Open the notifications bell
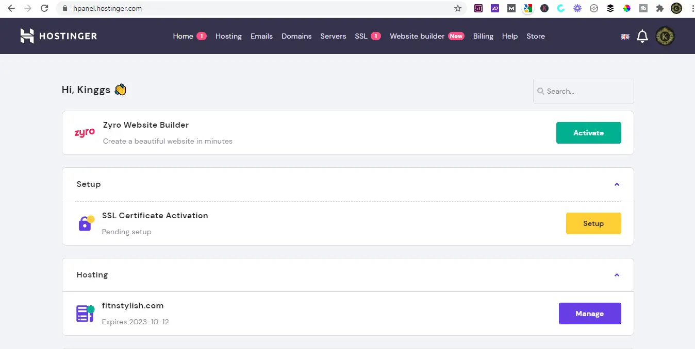The height and width of the screenshot is (349, 695). tap(642, 36)
